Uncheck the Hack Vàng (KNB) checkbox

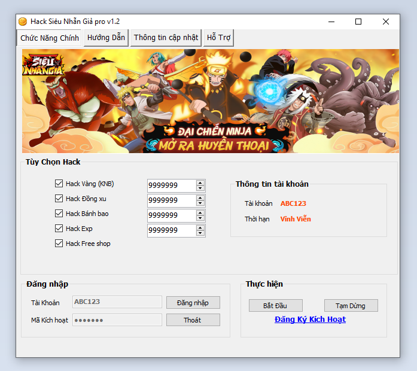tap(59, 184)
